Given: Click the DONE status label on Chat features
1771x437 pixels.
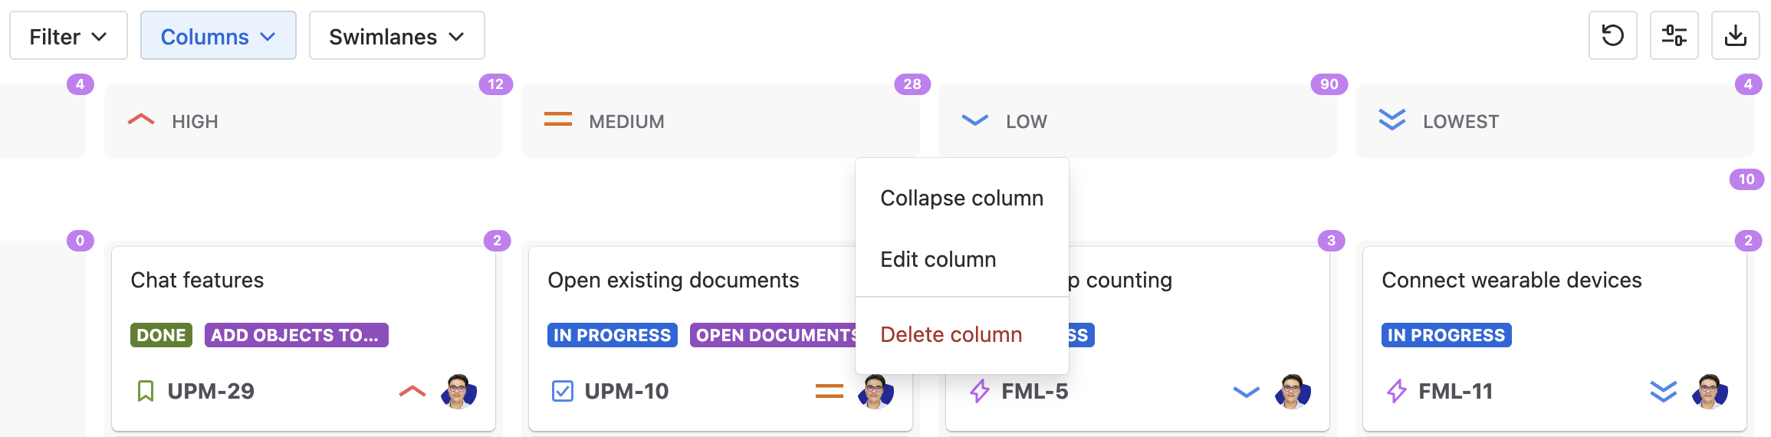Looking at the screenshot, I should [161, 335].
